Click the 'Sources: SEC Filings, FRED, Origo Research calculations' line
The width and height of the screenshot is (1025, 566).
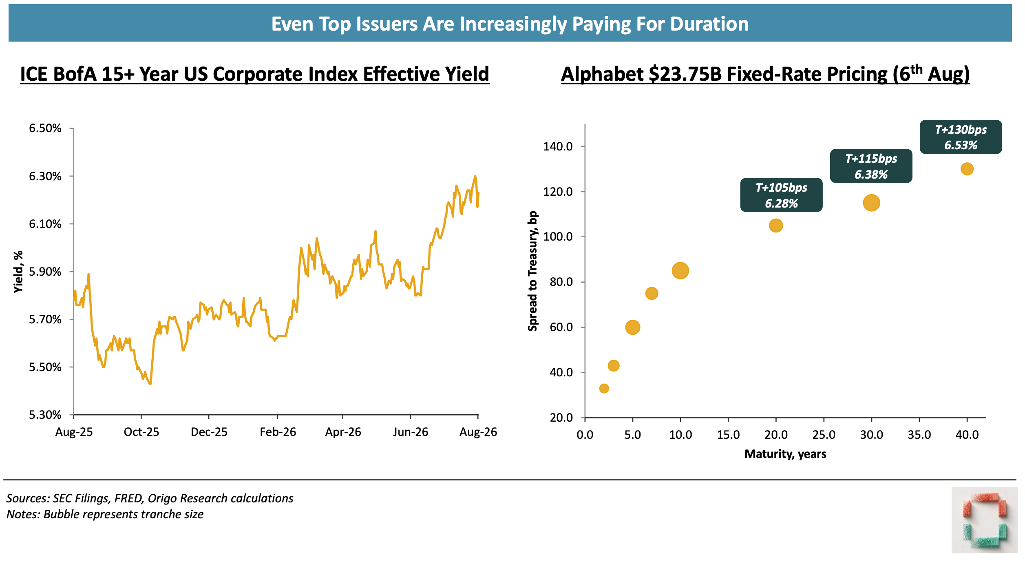coord(150,499)
